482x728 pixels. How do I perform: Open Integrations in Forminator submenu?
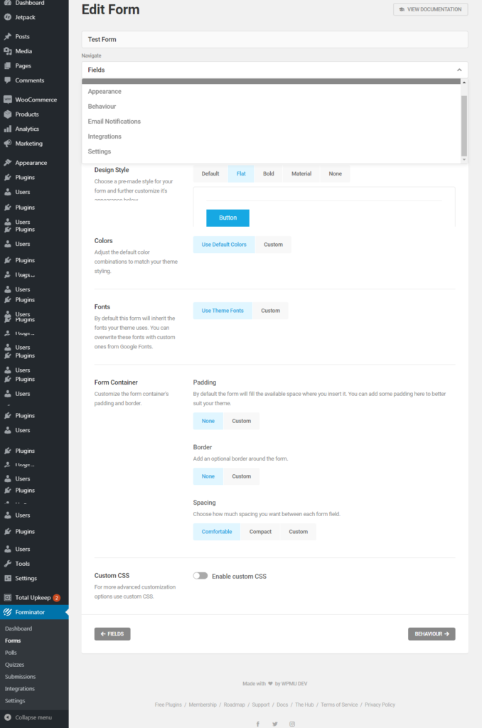(x=19, y=689)
